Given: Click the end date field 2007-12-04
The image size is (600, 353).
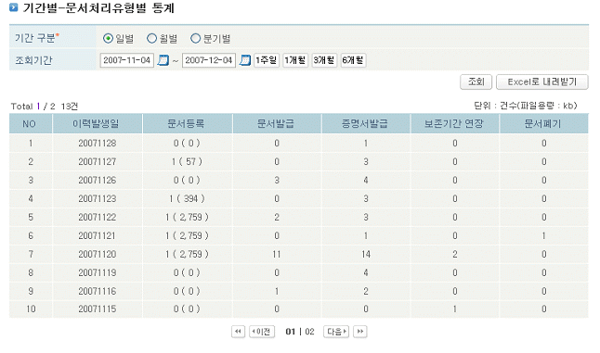Looking at the screenshot, I should [x=209, y=60].
